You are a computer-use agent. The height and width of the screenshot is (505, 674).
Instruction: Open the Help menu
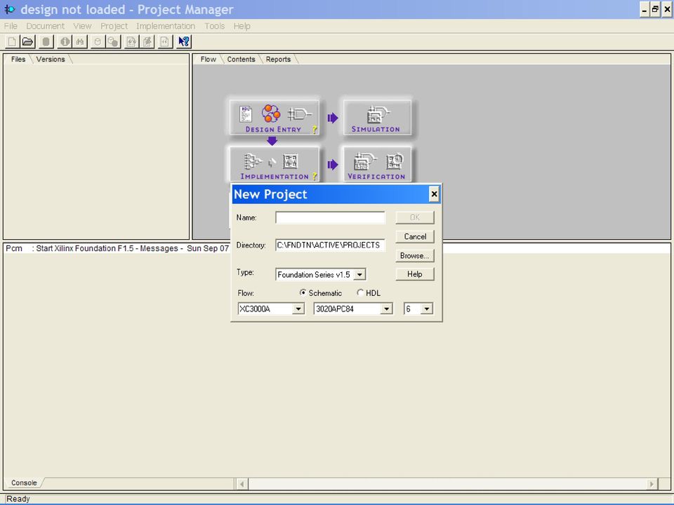[242, 26]
